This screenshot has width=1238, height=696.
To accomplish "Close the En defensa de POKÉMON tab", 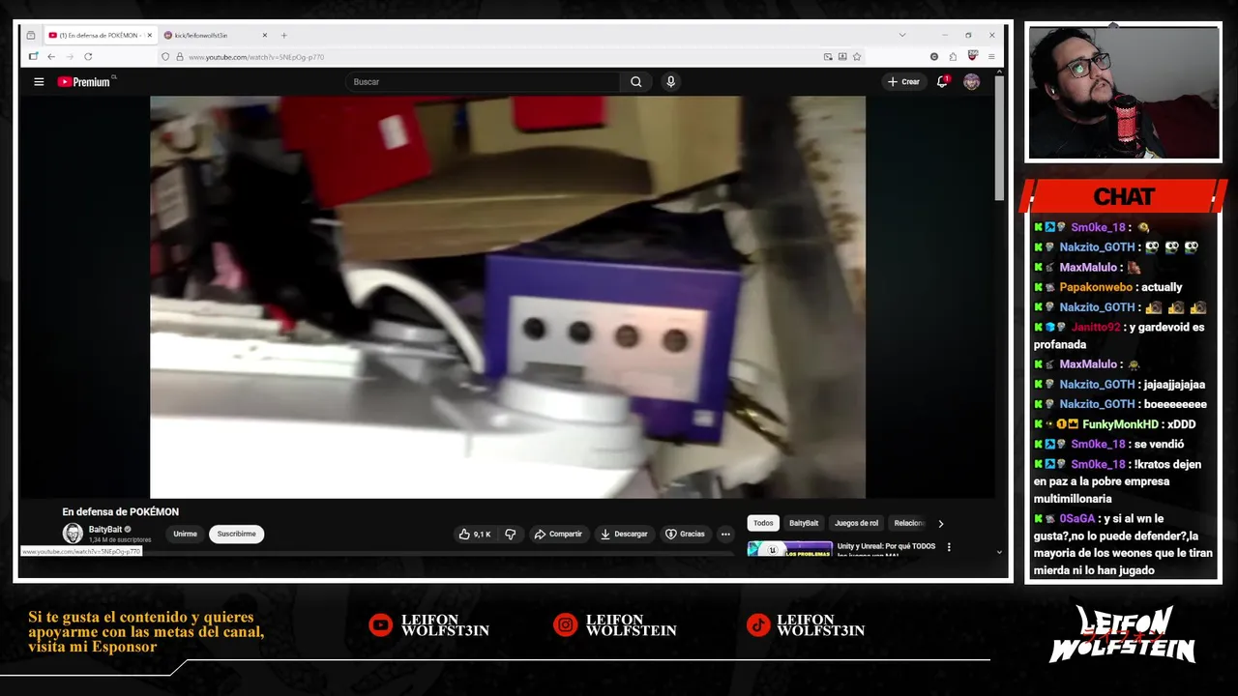I will [149, 36].
